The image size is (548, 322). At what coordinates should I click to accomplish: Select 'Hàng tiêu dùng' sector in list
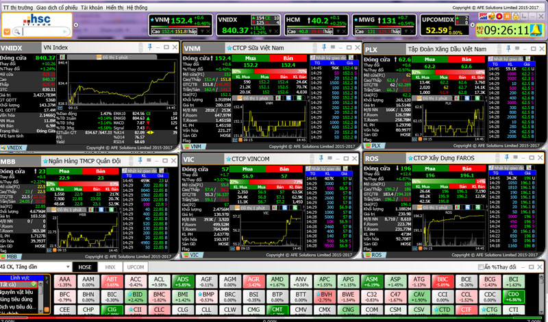pyautogui.click(x=16, y=299)
